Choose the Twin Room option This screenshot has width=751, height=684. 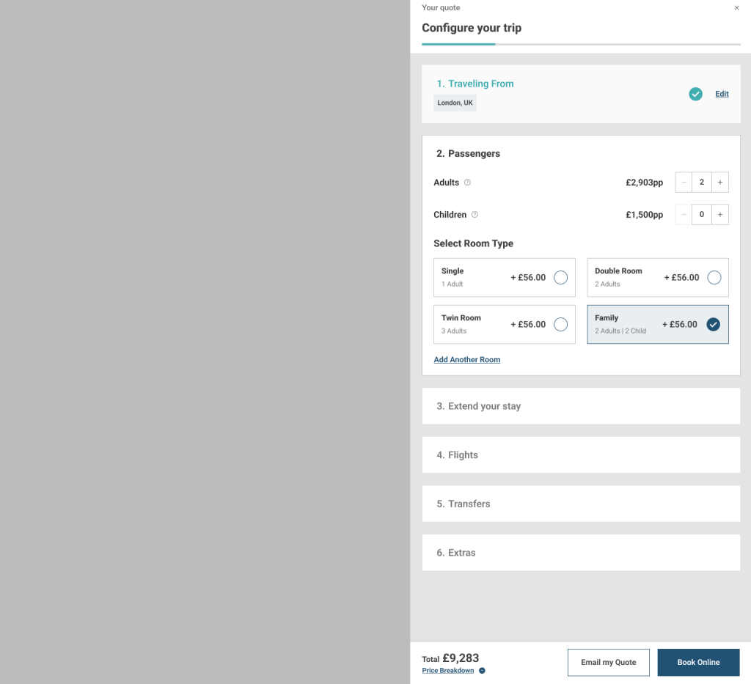tap(560, 325)
